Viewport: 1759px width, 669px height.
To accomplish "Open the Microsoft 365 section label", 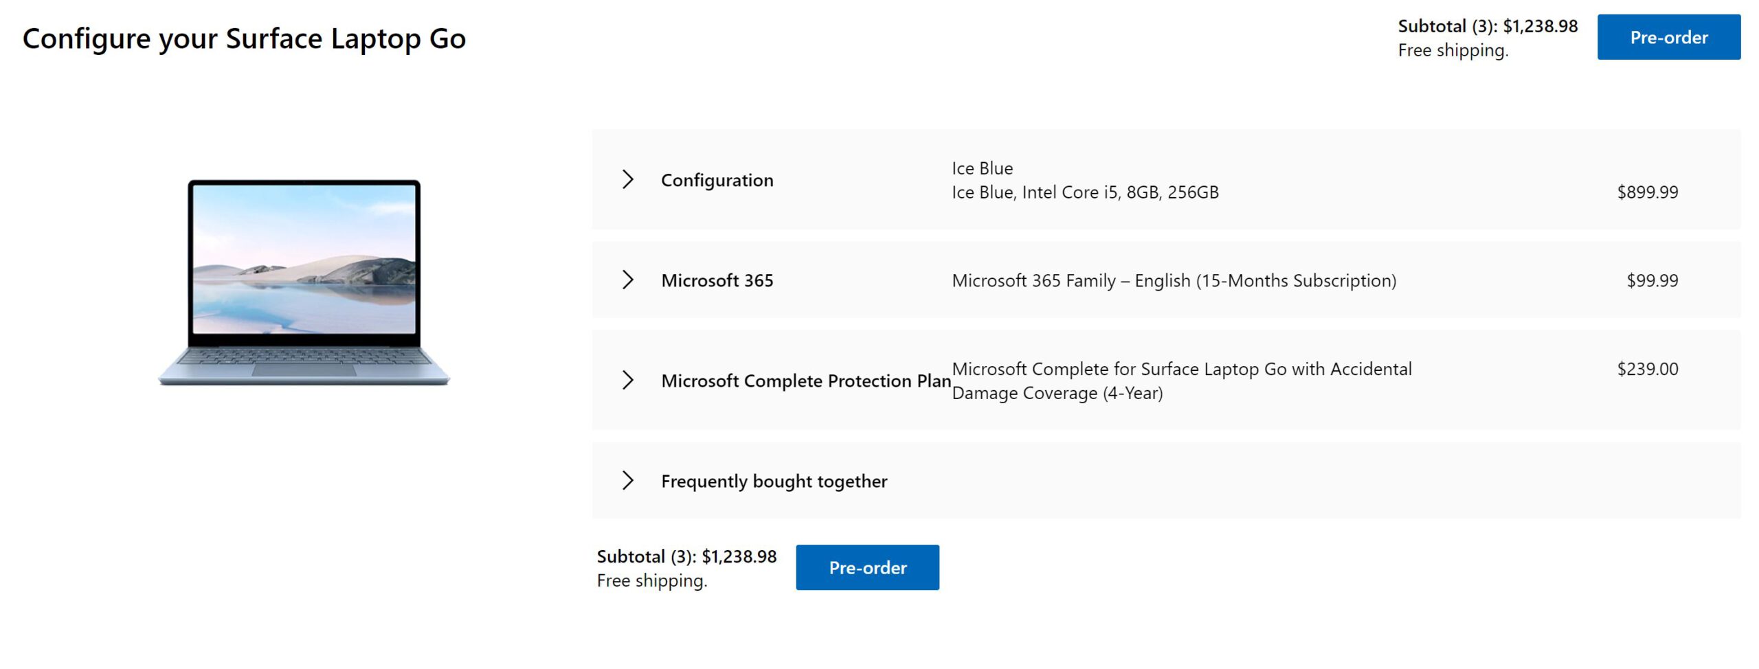I will [x=717, y=280].
